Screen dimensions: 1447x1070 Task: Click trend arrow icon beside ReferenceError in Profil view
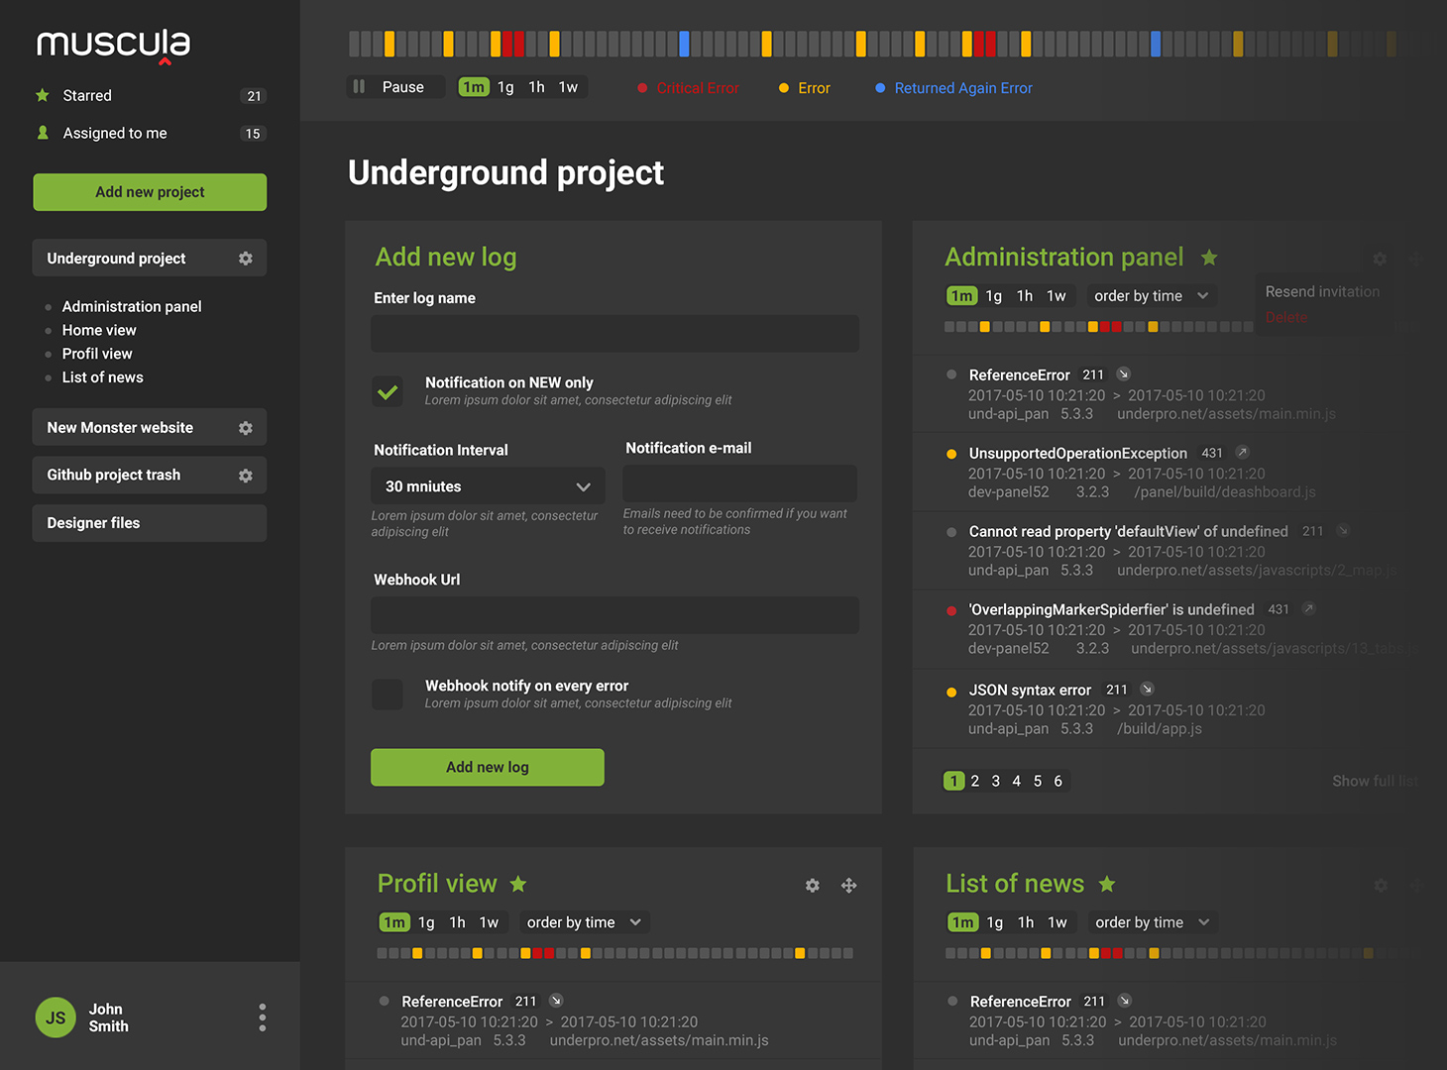point(556,1001)
